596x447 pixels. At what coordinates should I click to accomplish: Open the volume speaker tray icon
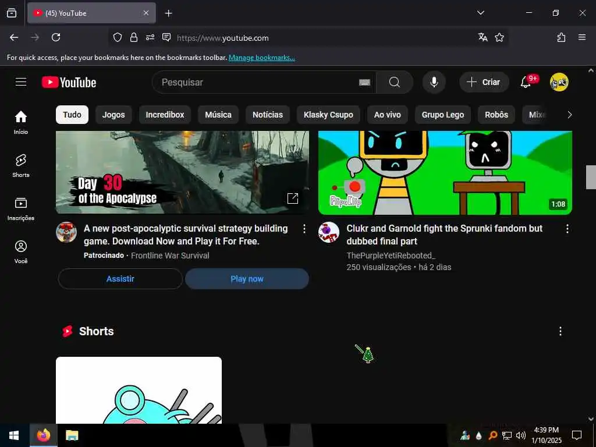[521, 435]
